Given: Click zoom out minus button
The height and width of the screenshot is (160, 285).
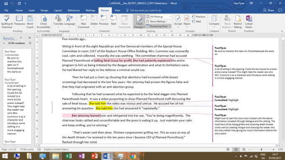Looking at the screenshot, I should point(249,150).
